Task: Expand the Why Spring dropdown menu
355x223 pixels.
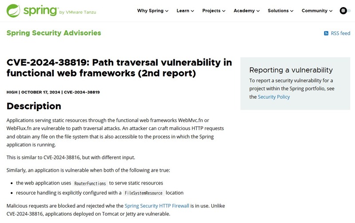Action: point(153,11)
